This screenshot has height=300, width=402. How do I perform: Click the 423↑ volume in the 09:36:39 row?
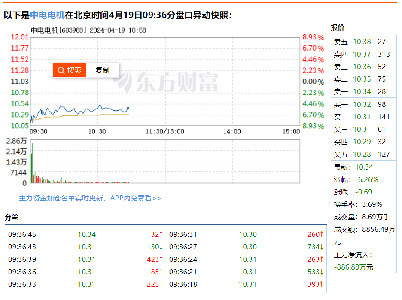coord(155,259)
